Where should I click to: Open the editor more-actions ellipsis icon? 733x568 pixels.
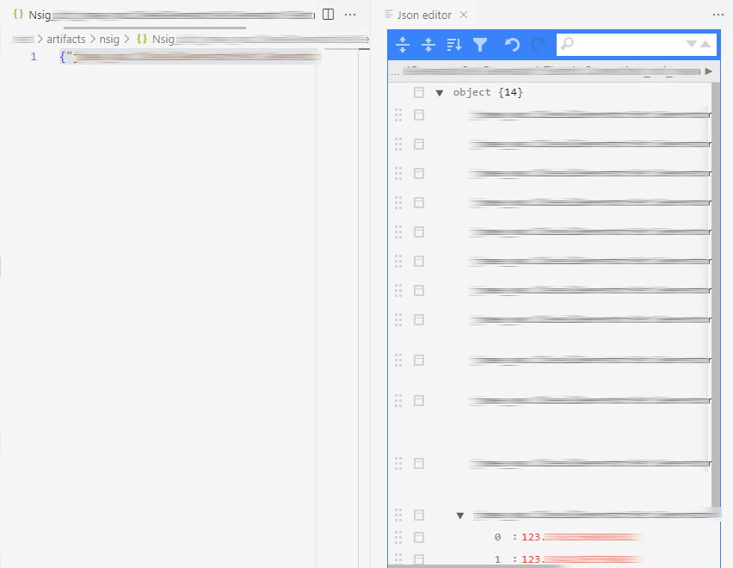[350, 15]
